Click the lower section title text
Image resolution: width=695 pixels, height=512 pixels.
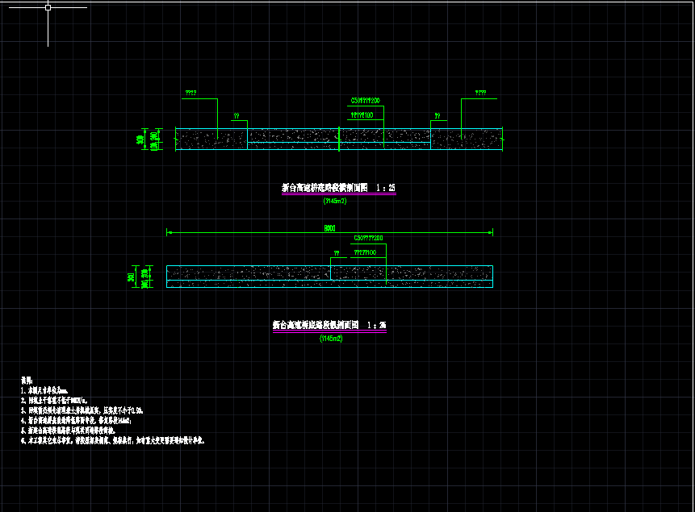click(329, 325)
